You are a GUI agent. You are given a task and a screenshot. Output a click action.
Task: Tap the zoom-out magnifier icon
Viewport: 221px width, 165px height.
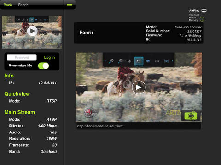(x=120, y=61)
